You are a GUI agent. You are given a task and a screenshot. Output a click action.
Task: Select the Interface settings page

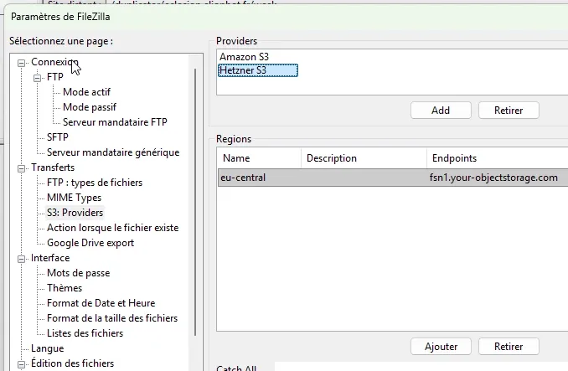click(50, 258)
